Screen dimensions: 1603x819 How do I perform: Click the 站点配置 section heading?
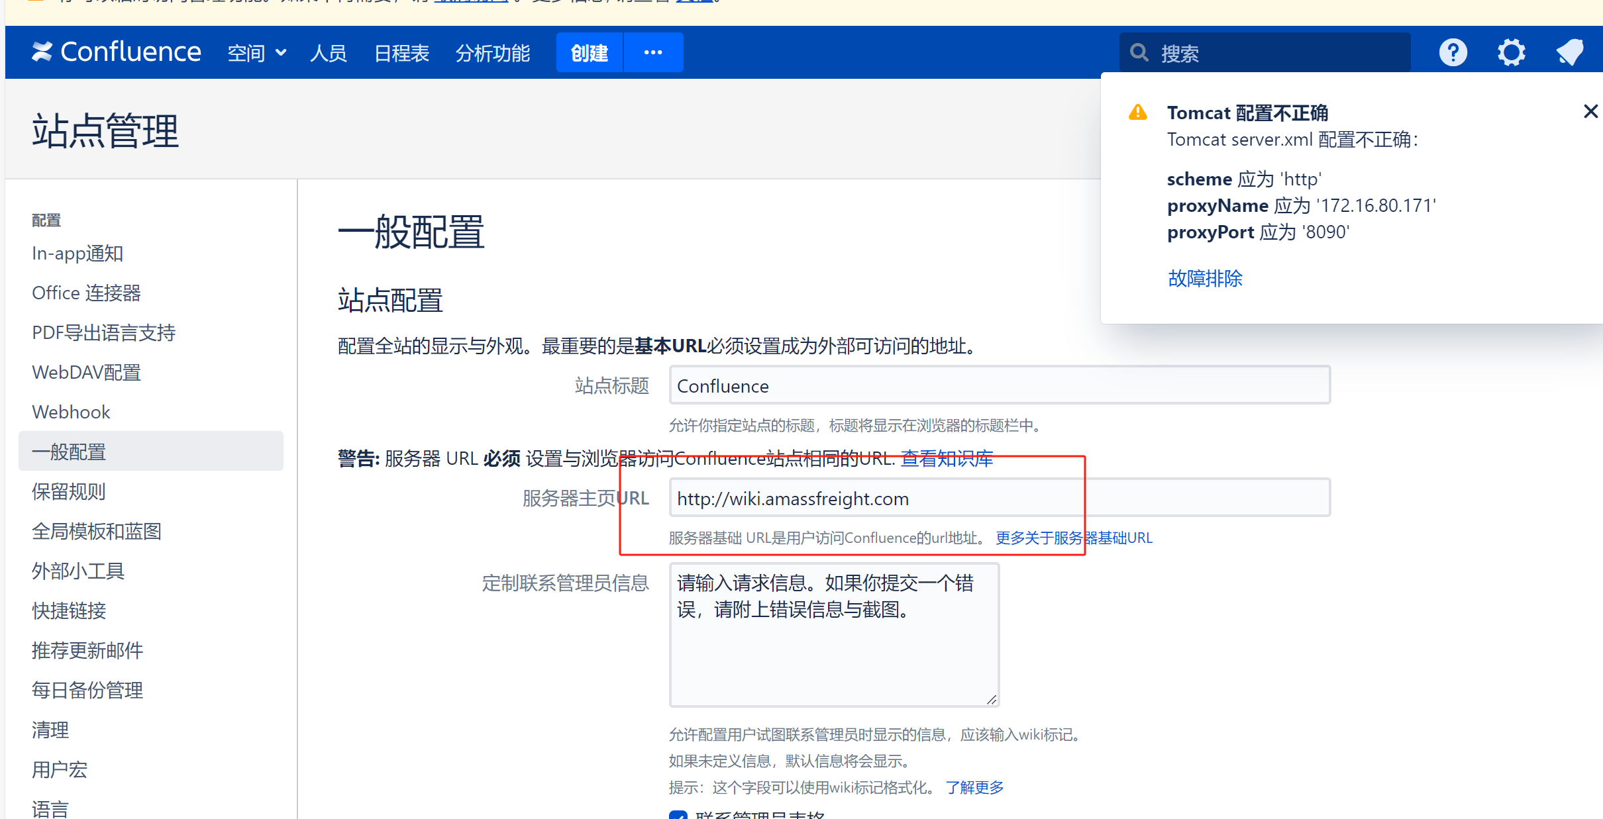pyautogui.click(x=390, y=300)
